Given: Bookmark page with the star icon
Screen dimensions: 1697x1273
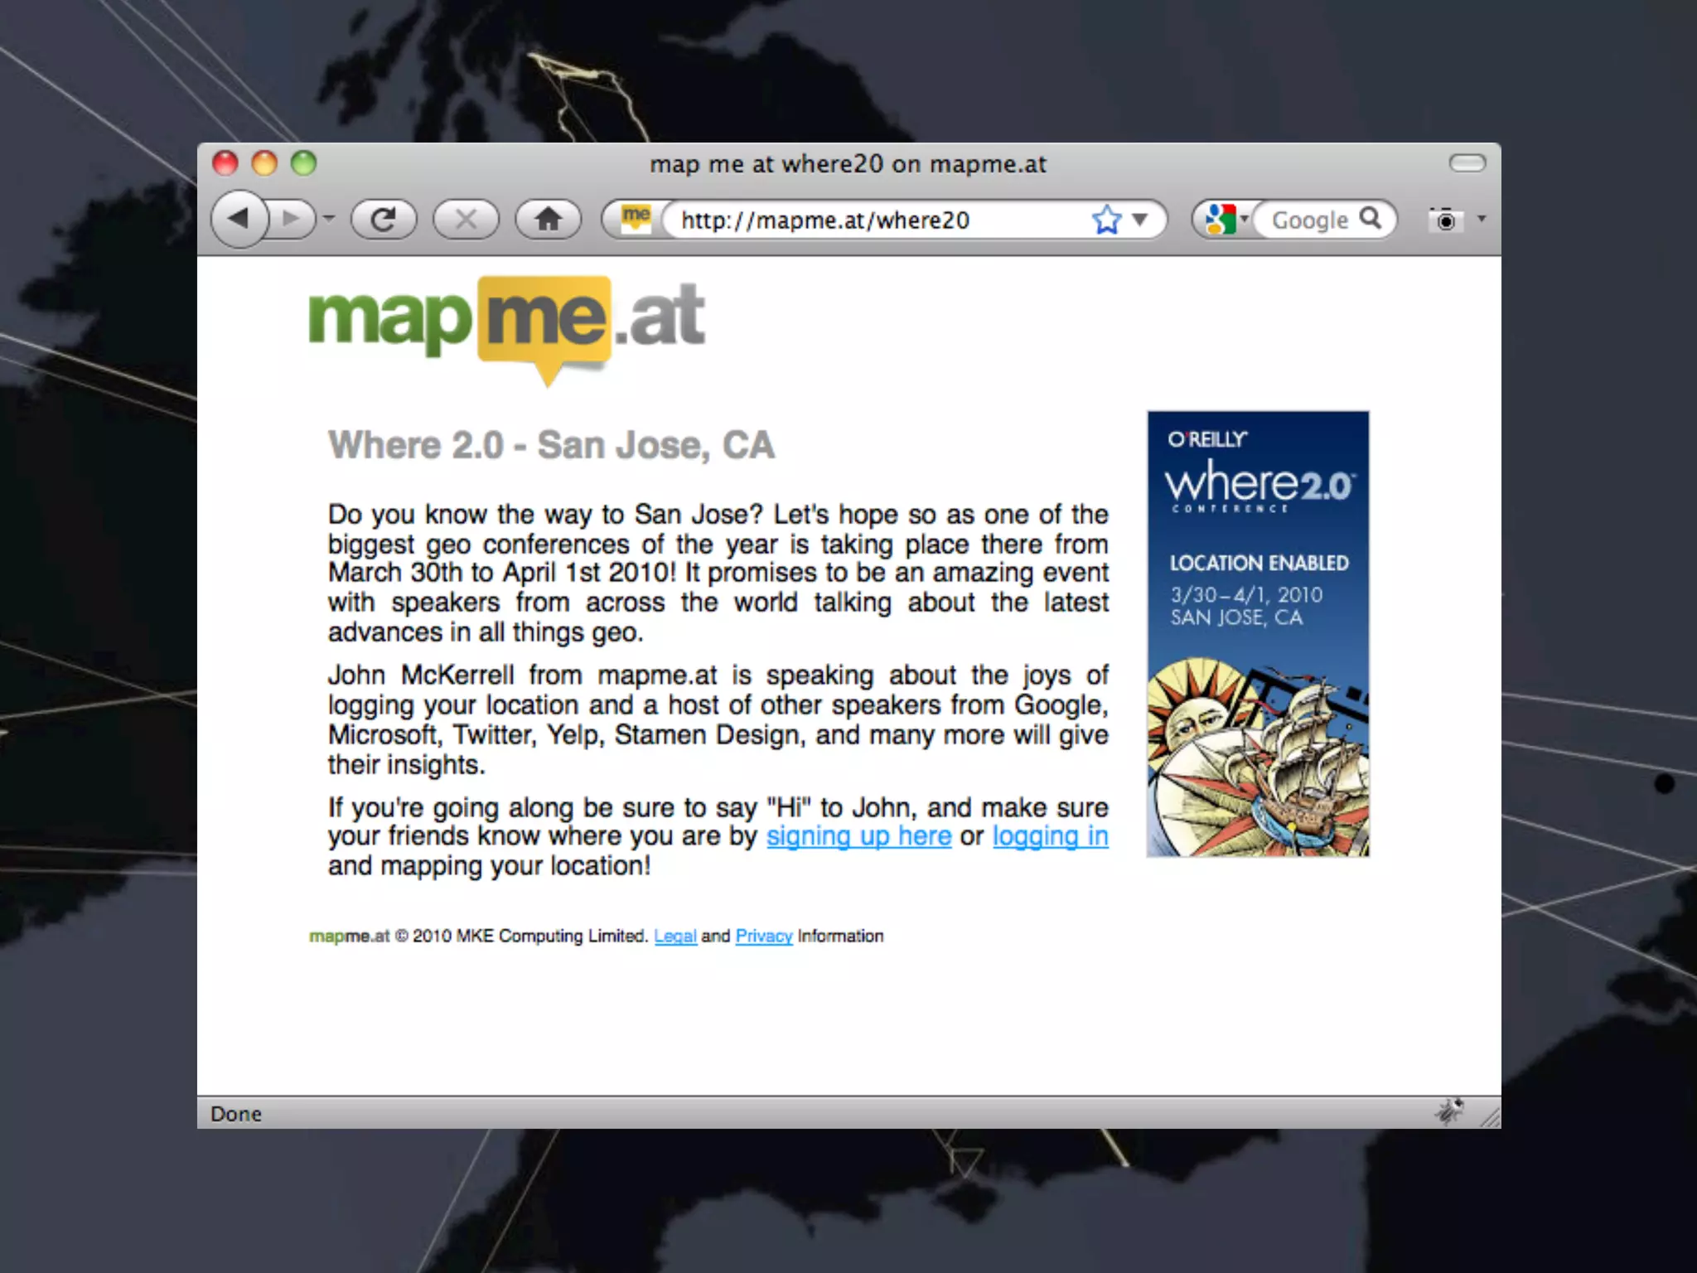Looking at the screenshot, I should coord(1106,220).
